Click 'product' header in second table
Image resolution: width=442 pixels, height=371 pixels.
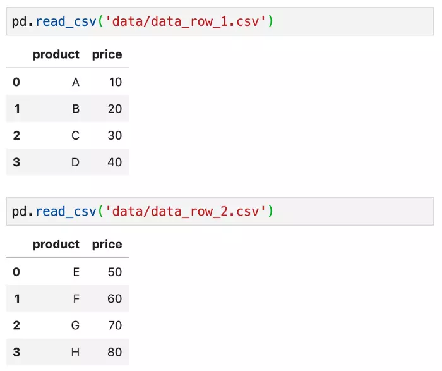[56, 244]
